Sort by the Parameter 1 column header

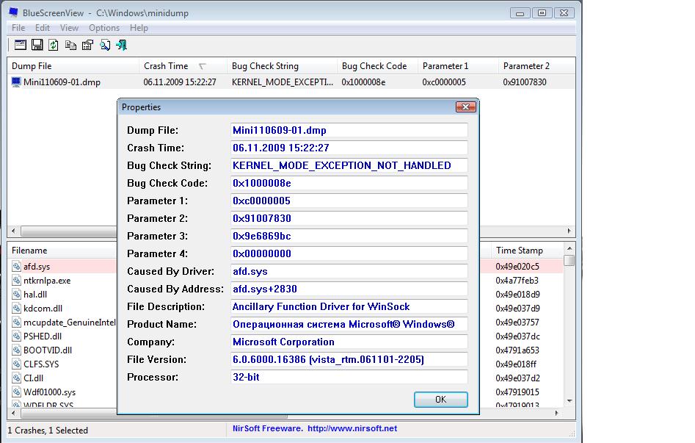pyautogui.click(x=458, y=66)
